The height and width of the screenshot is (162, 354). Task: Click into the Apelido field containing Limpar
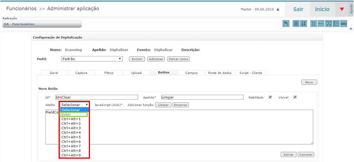pyautogui.click(x=202, y=97)
